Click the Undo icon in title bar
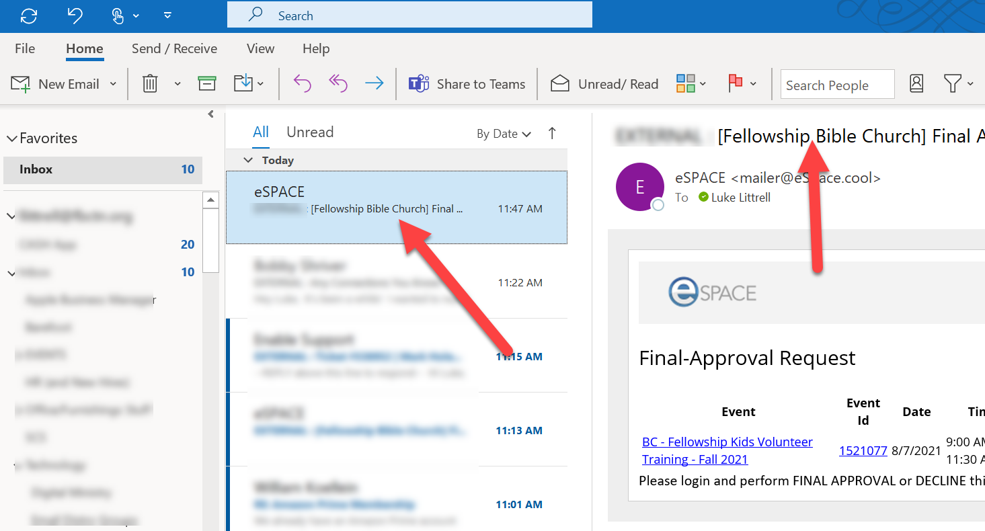The image size is (985, 531). coord(75,15)
